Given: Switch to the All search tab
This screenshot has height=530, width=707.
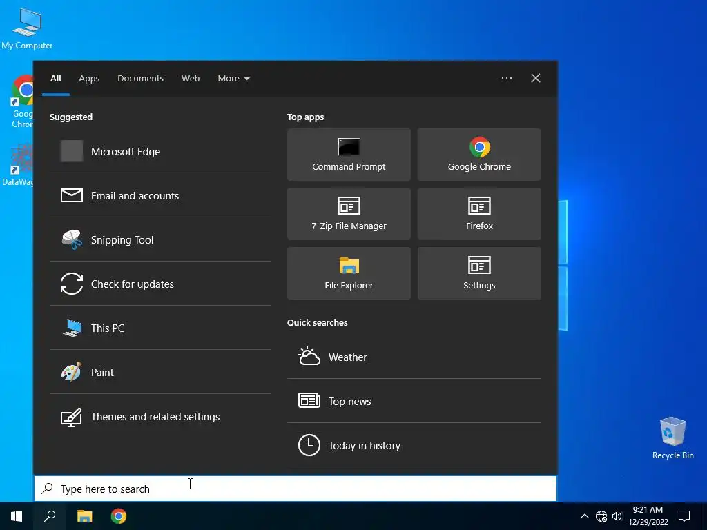Looking at the screenshot, I should pyautogui.click(x=56, y=79).
